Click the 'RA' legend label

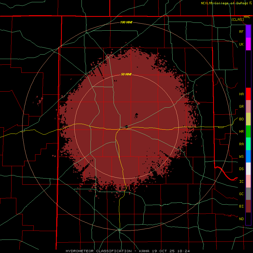pyautogui.click(x=241, y=144)
